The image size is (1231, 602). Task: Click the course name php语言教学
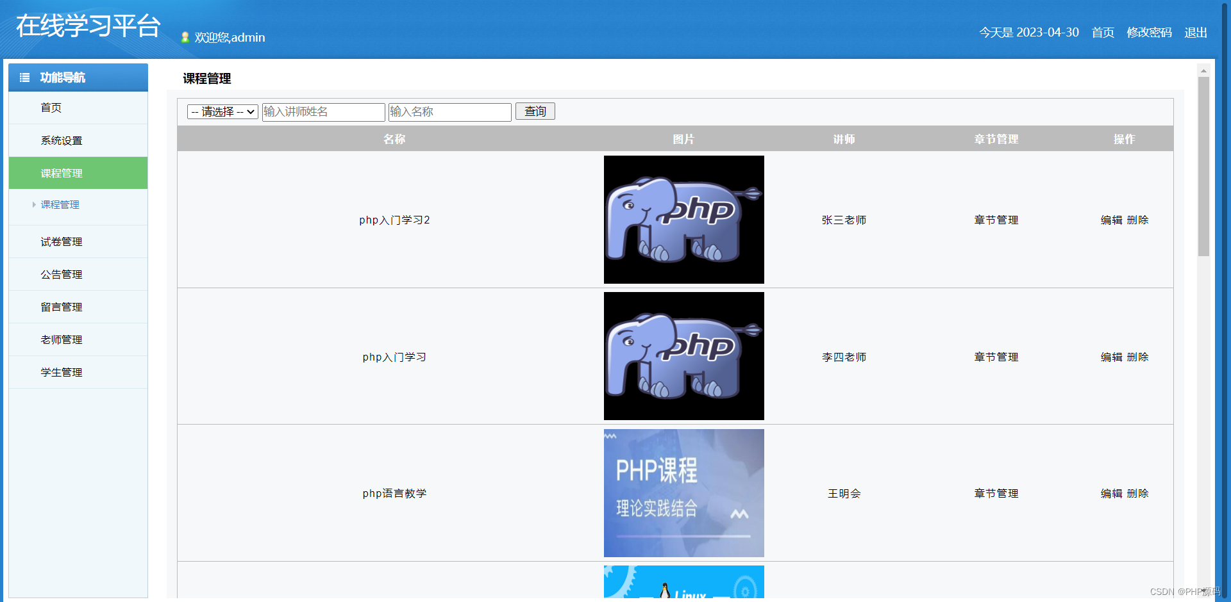point(394,493)
